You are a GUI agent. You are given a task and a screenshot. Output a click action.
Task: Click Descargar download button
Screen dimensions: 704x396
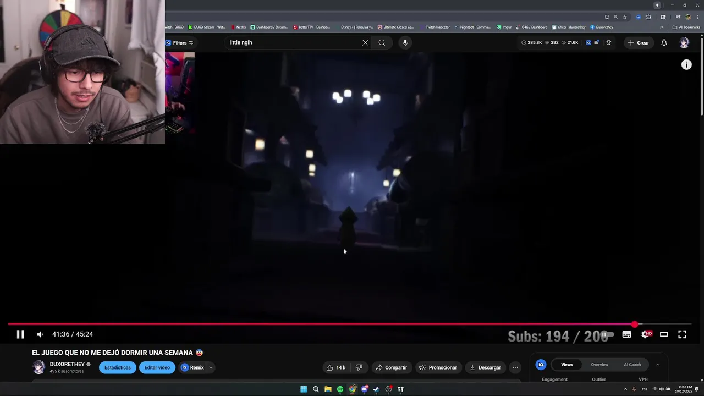pos(485,367)
